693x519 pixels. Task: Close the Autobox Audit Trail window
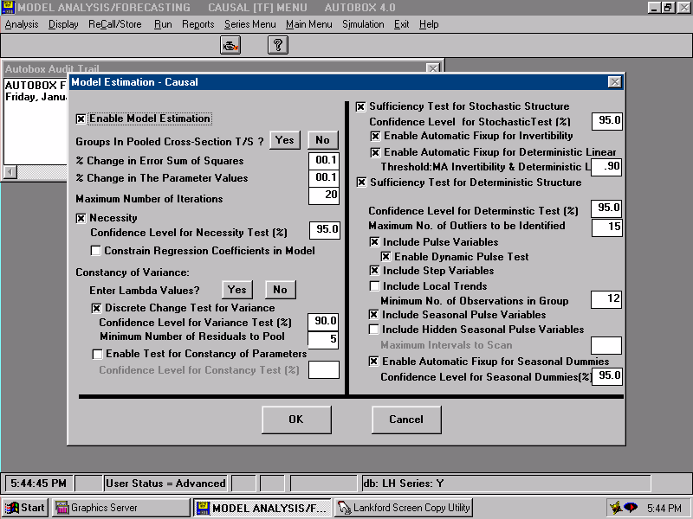[x=433, y=69]
